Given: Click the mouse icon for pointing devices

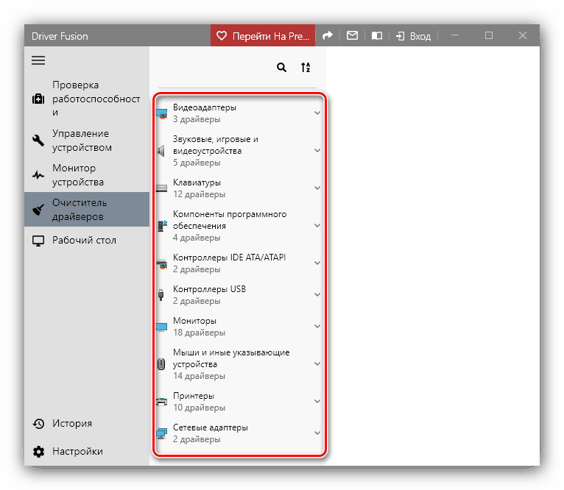Looking at the screenshot, I should pos(161,364).
